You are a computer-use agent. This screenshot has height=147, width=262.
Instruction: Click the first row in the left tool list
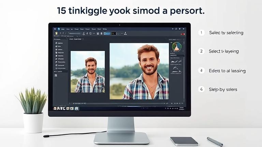tap(59, 43)
